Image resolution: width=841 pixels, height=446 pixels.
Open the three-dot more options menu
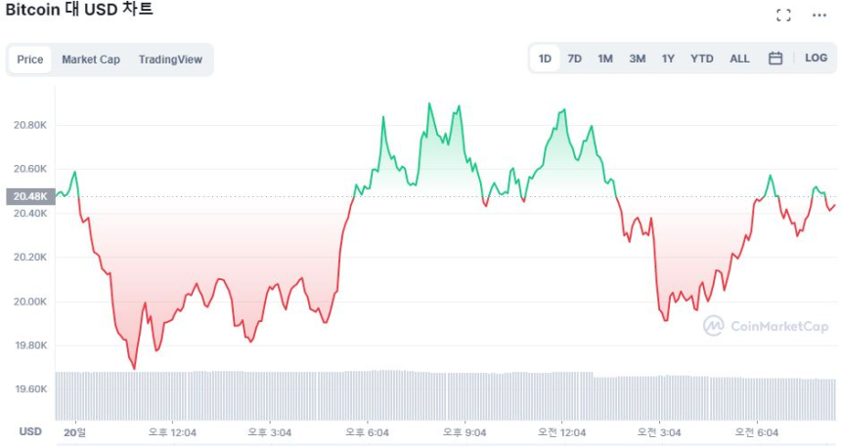click(819, 15)
